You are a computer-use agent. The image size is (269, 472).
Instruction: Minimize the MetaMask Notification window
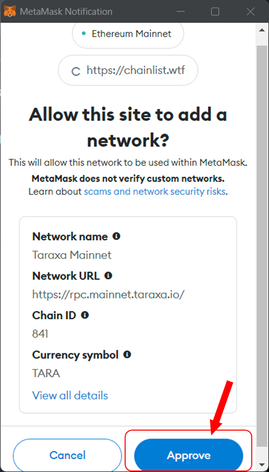[180, 11]
